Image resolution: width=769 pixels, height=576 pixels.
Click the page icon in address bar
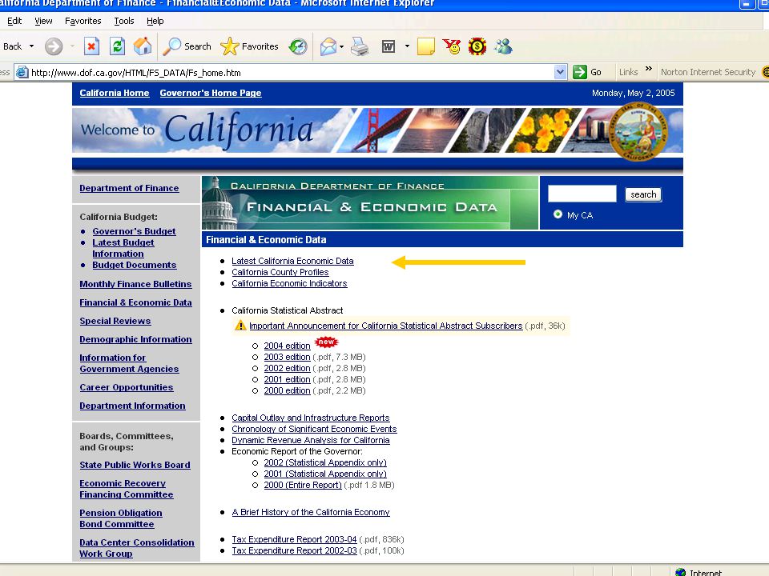(22, 73)
